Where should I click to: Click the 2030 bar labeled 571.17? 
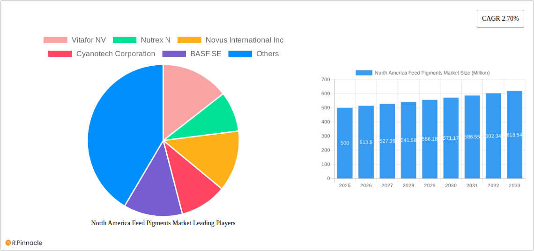(x=451, y=138)
